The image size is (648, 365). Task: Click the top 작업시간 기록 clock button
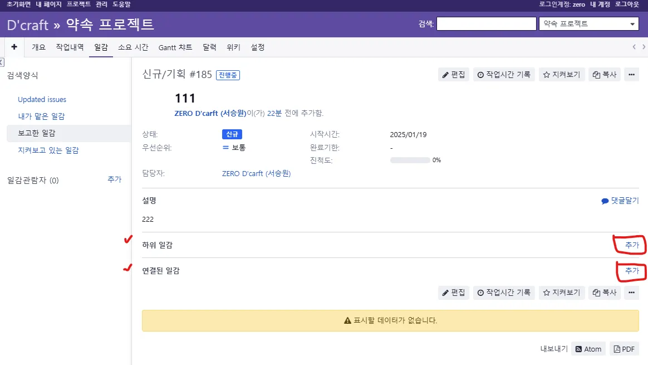click(504, 75)
